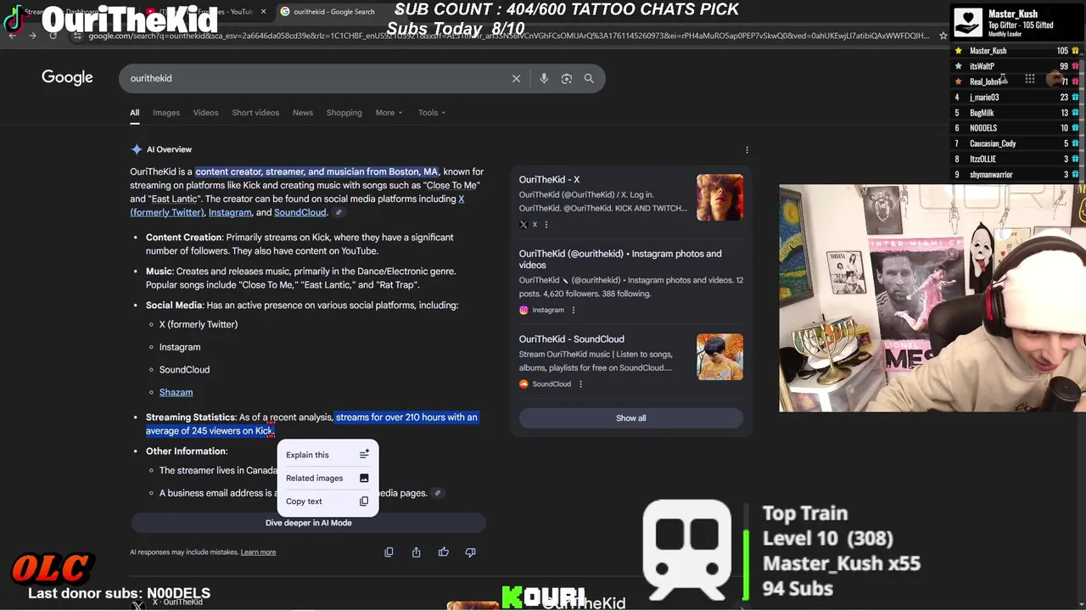The height and width of the screenshot is (611, 1086).
Task: Go back with the browser back arrow
Action: (x=12, y=36)
